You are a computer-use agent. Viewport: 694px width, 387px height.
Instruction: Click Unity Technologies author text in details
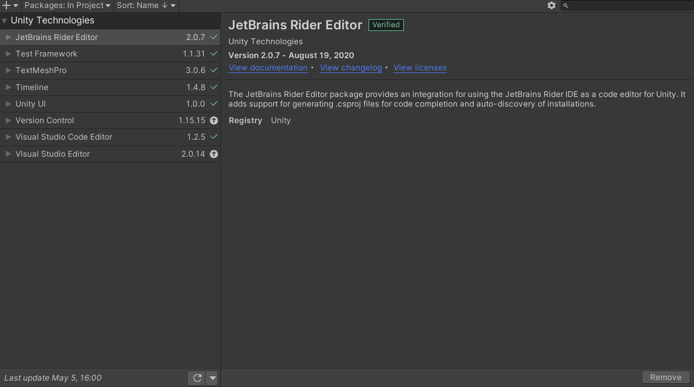[266, 42]
